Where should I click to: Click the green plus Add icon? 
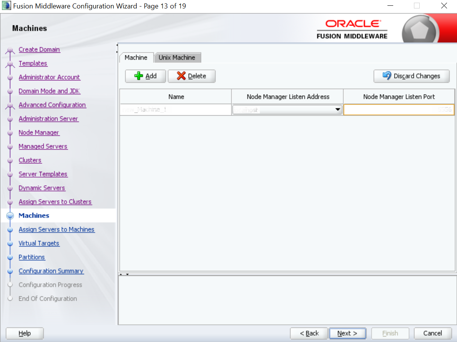click(x=138, y=76)
